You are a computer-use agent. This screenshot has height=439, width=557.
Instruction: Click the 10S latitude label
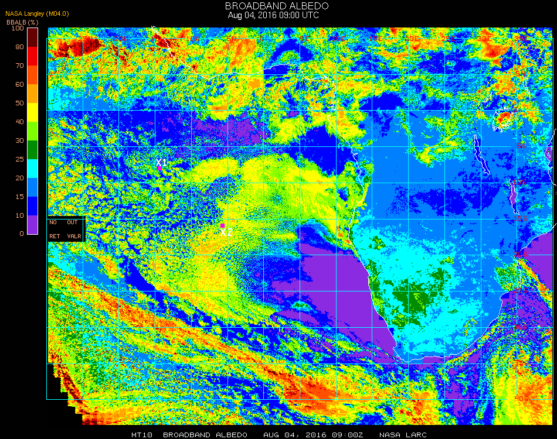coord(519,182)
